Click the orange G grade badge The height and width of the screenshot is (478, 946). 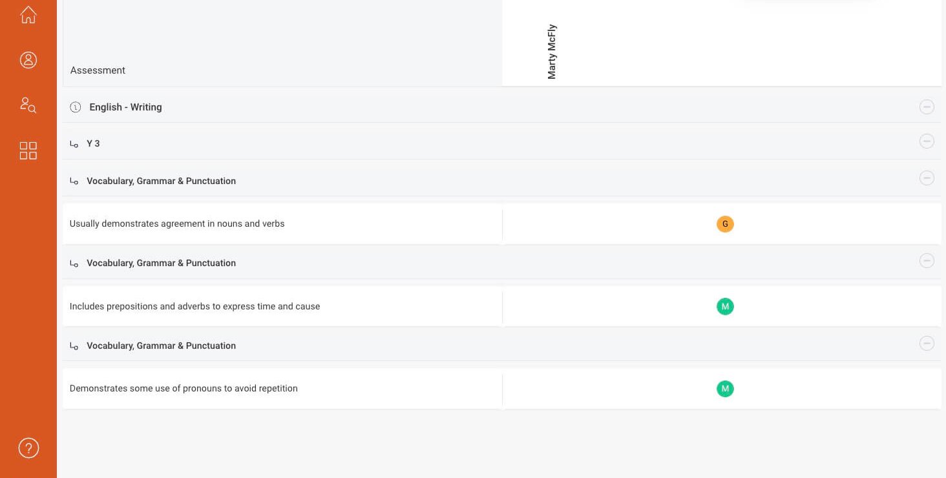coord(725,224)
